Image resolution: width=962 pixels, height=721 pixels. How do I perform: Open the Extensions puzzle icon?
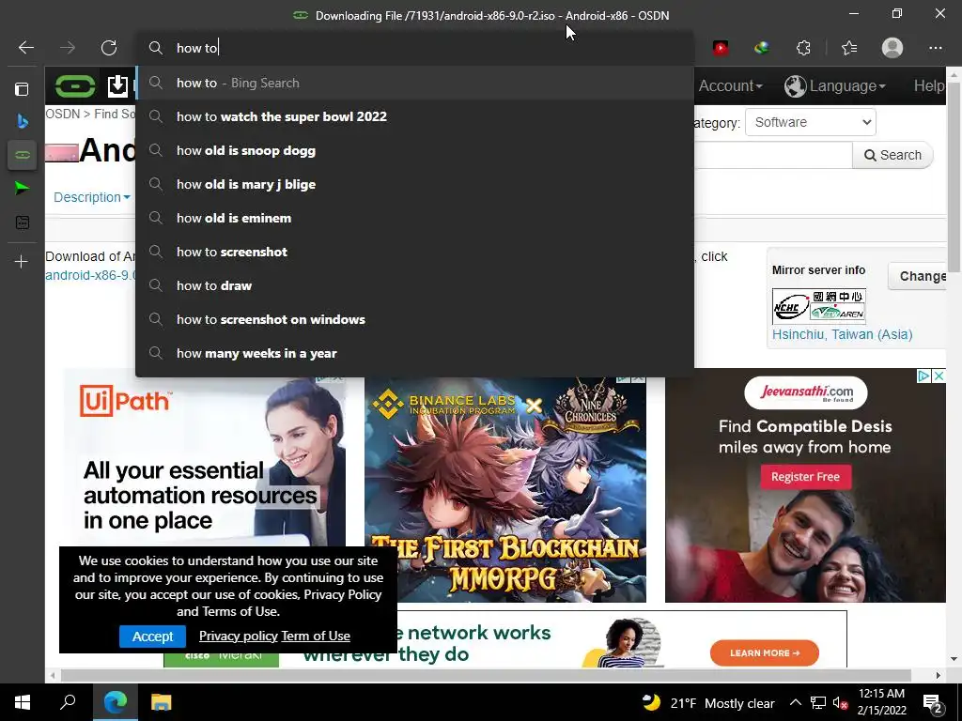[803, 48]
